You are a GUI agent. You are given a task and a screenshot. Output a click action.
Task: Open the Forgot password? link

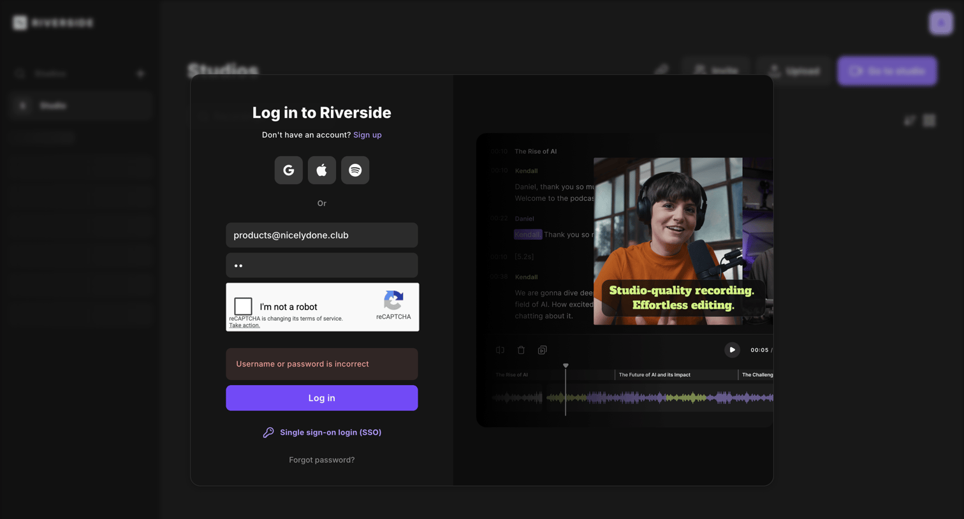322,460
